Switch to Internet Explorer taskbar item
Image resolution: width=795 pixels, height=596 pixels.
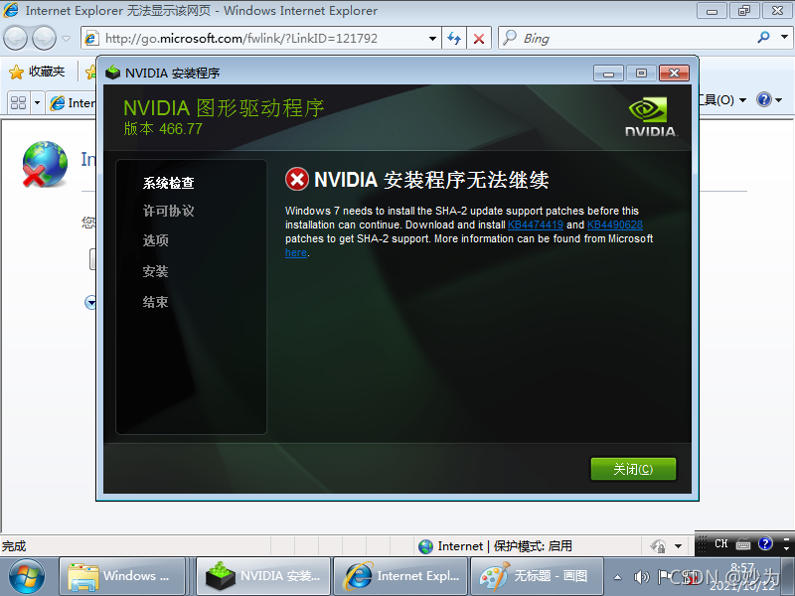point(400,576)
